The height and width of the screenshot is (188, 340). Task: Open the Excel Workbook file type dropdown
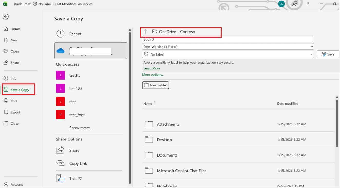pos(228,47)
